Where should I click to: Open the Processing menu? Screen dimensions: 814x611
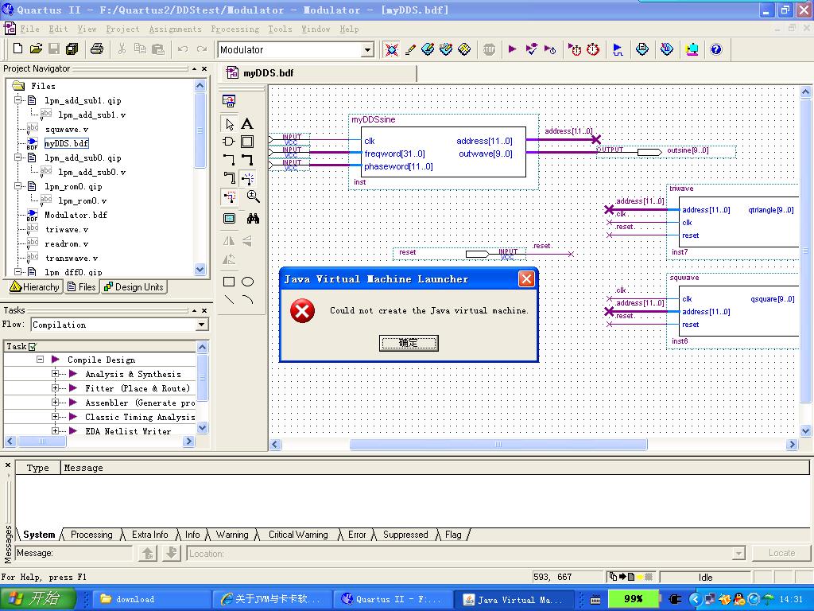235,29
